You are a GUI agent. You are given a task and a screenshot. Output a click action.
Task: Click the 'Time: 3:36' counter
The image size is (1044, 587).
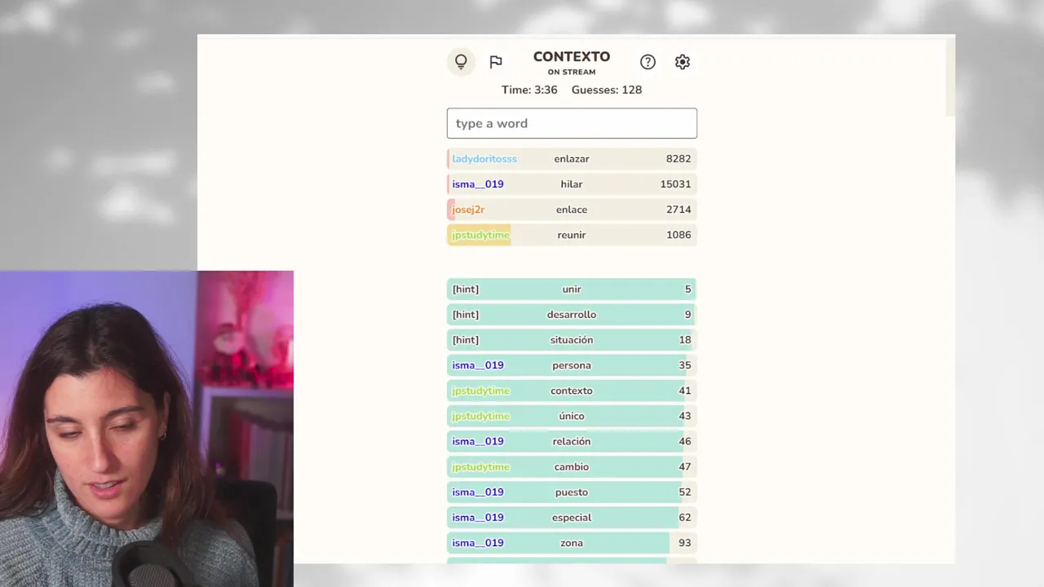point(529,90)
